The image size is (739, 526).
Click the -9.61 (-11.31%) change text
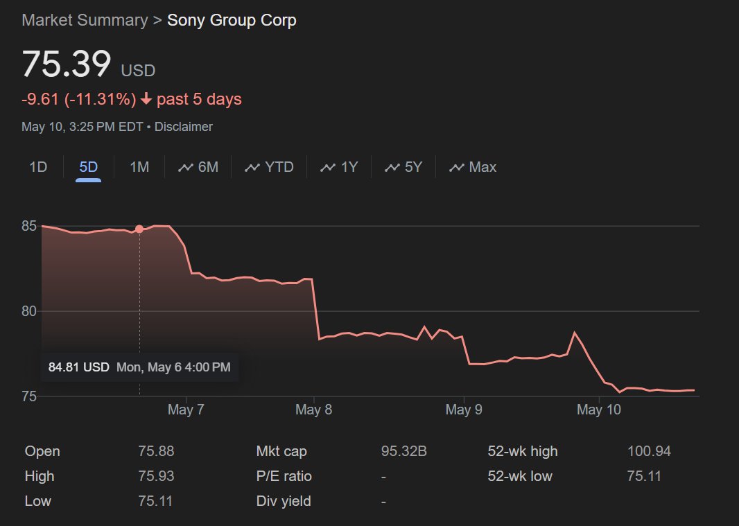pyautogui.click(x=79, y=99)
